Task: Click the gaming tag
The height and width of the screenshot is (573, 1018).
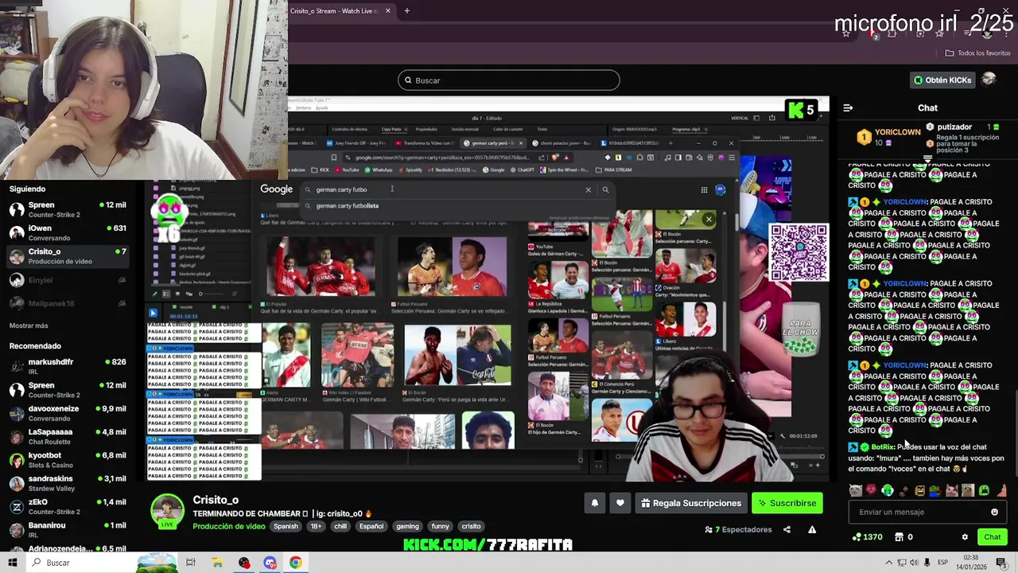Action: (407, 526)
